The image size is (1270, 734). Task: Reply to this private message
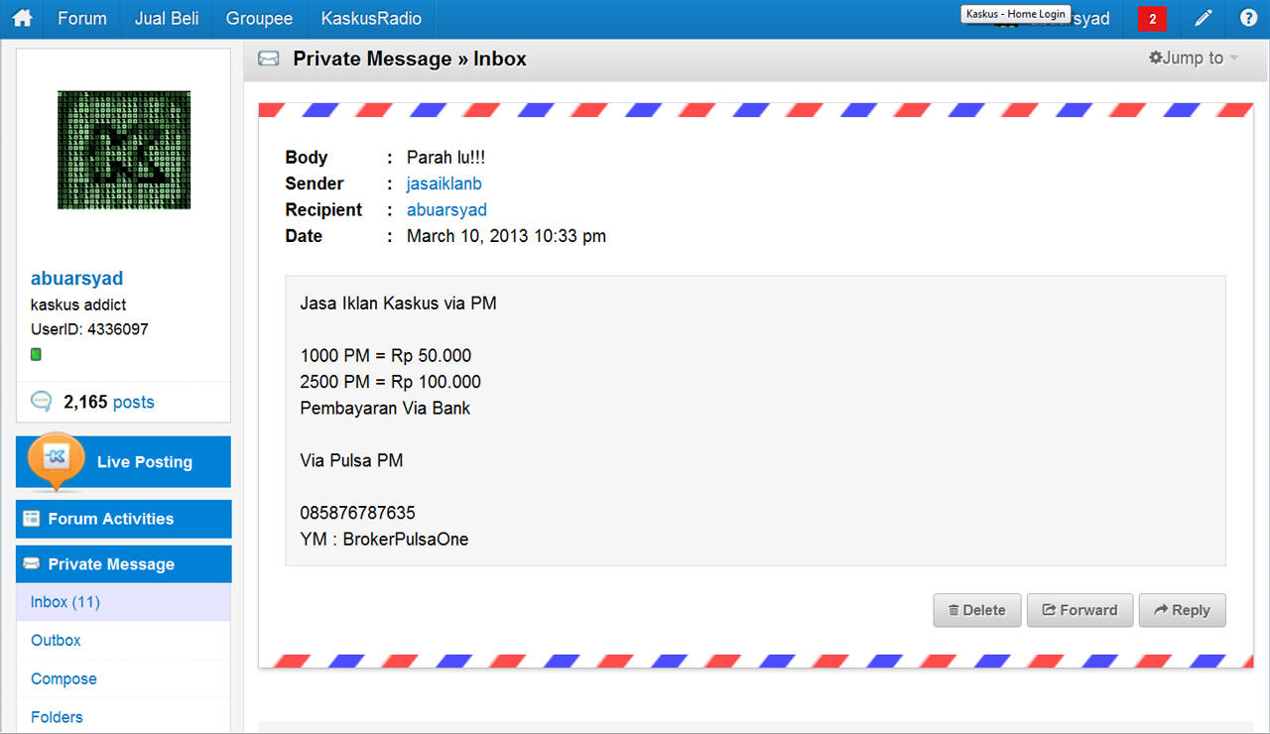point(1182,610)
